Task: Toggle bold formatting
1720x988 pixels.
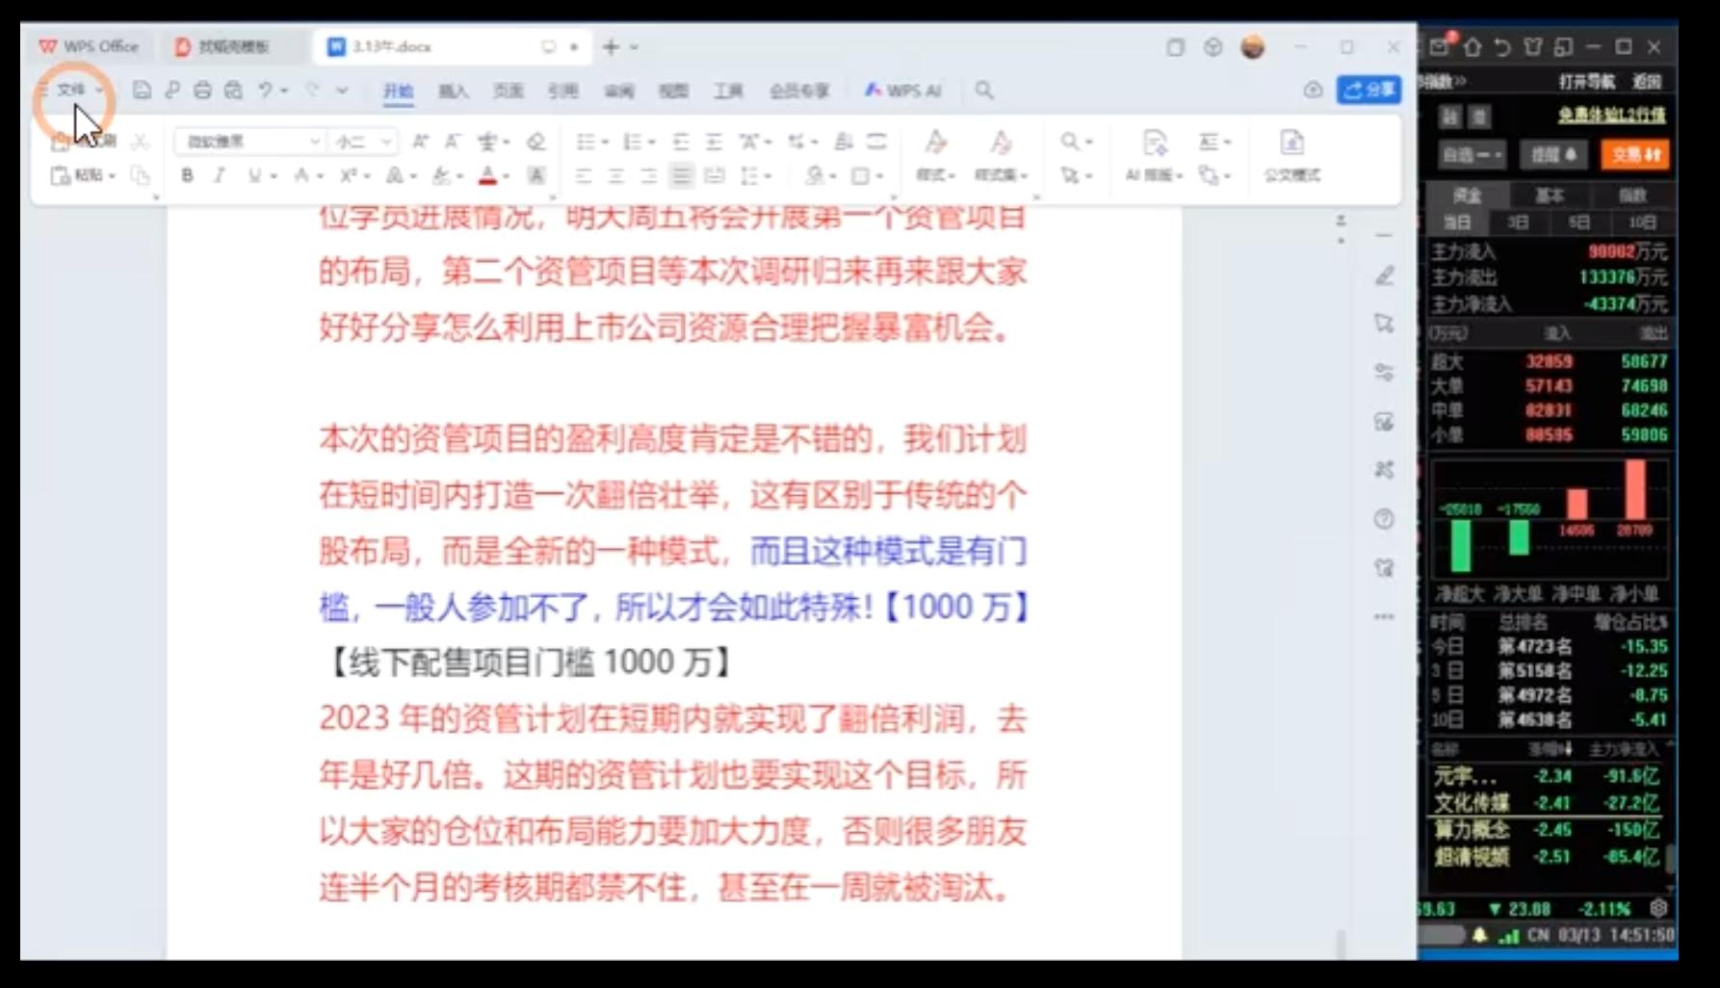Action: tap(189, 176)
